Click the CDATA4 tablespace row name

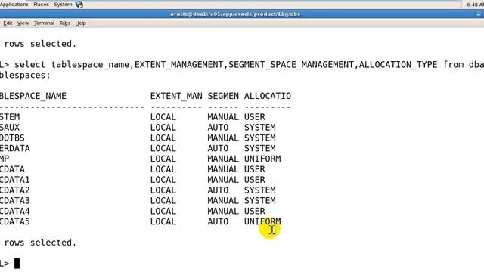tap(15, 212)
